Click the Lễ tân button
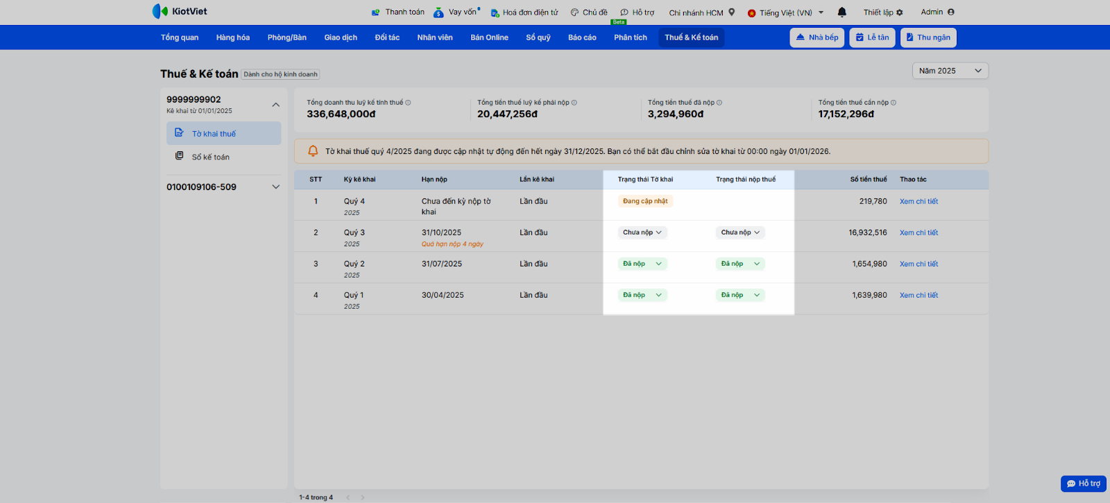1110x503 pixels. pyautogui.click(x=872, y=37)
